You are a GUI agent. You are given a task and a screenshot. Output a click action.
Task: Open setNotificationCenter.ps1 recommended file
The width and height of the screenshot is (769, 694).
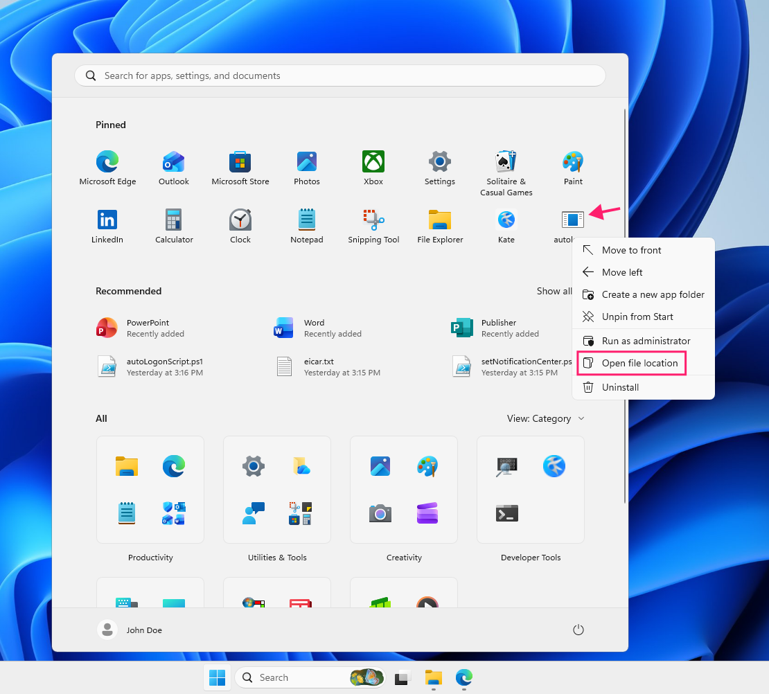(x=511, y=367)
